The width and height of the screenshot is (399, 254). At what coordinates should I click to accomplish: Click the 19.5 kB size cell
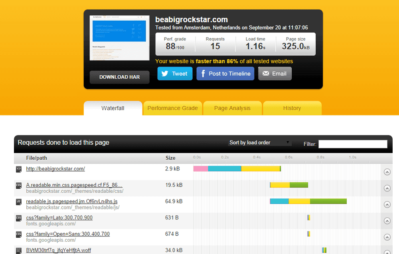[x=174, y=185]
